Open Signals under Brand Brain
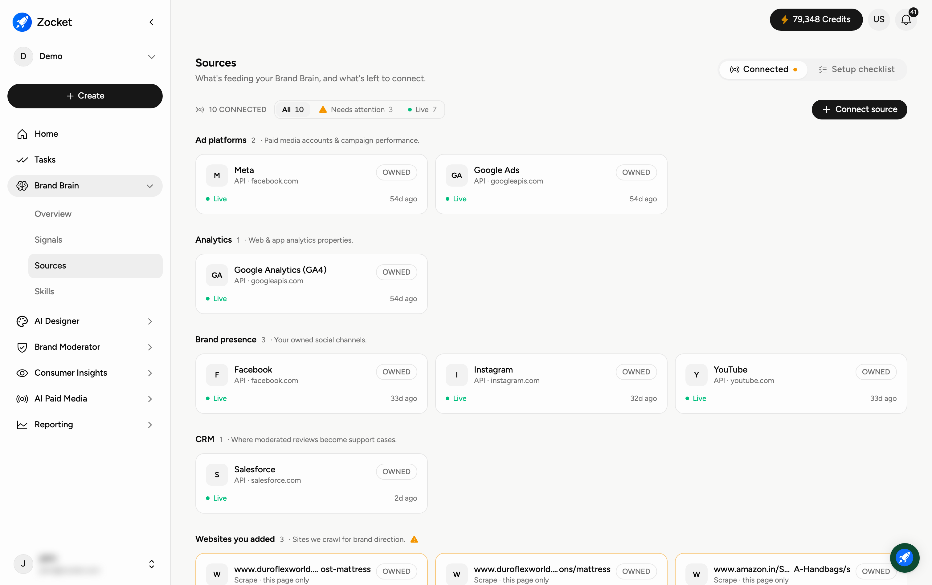The width and height of the screenshot is (932, 585). (x=95, y=240)
